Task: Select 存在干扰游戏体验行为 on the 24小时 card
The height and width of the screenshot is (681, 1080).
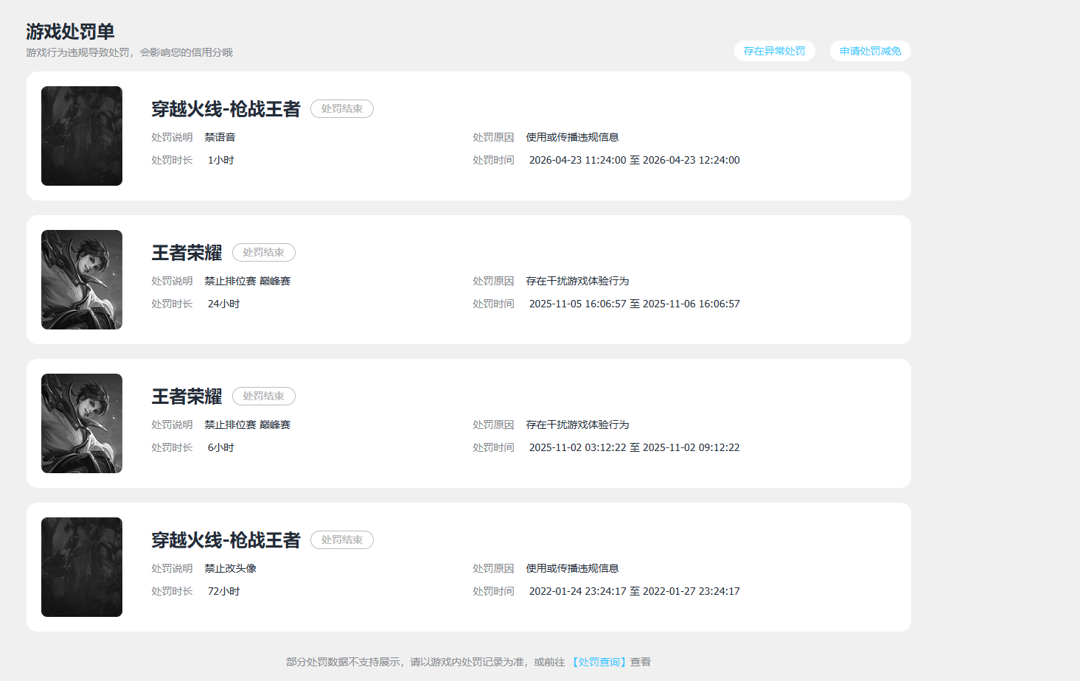Action: 578,281
